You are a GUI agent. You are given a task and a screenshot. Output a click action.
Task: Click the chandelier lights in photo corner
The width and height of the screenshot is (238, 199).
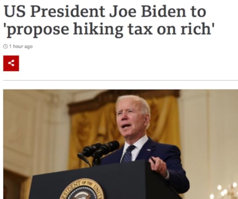point(226,191)
